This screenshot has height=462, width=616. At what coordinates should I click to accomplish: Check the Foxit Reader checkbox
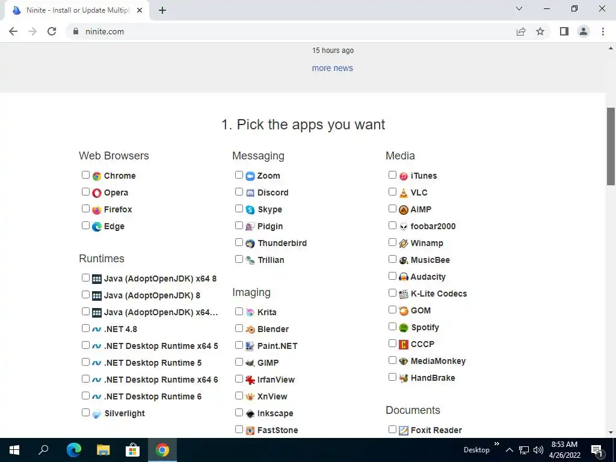point(392,430)
